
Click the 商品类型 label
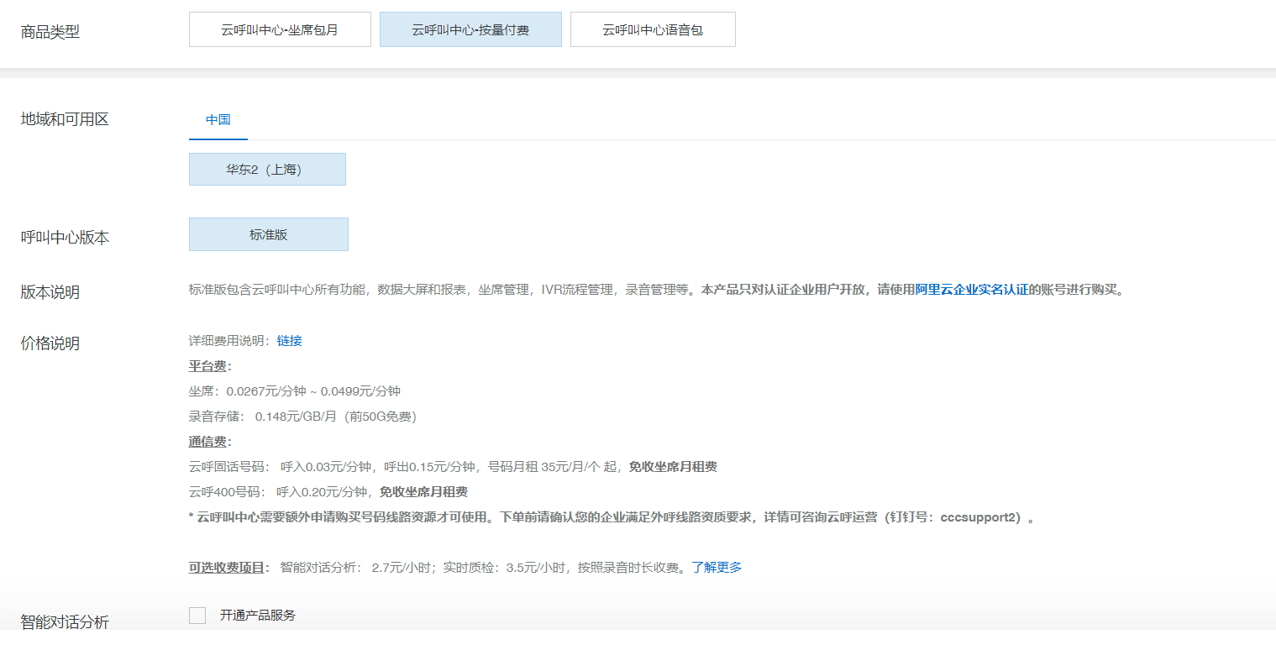(50, 33)
